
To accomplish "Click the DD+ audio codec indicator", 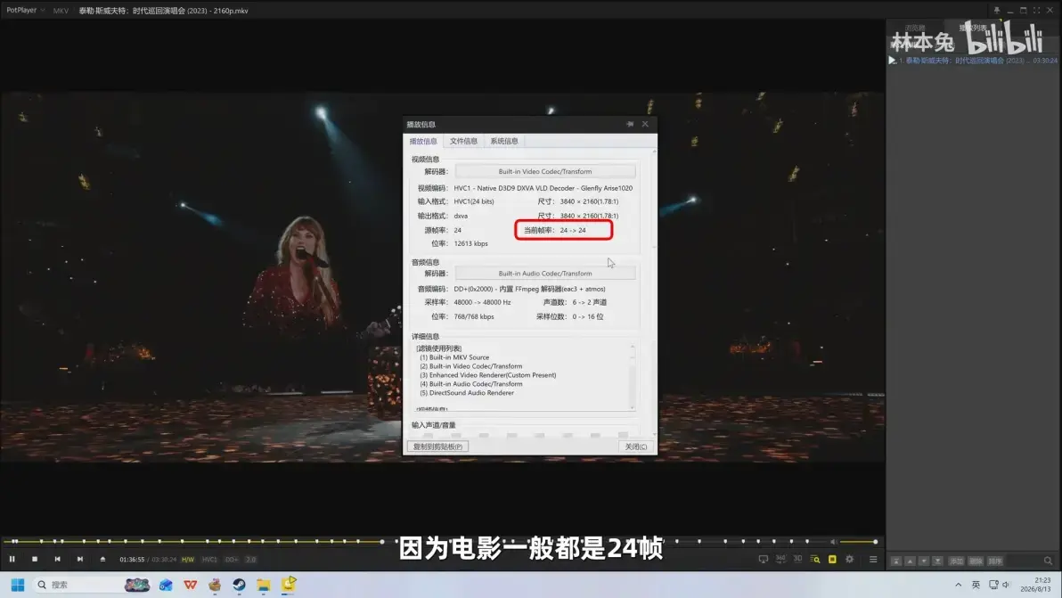I will point(232,560).
